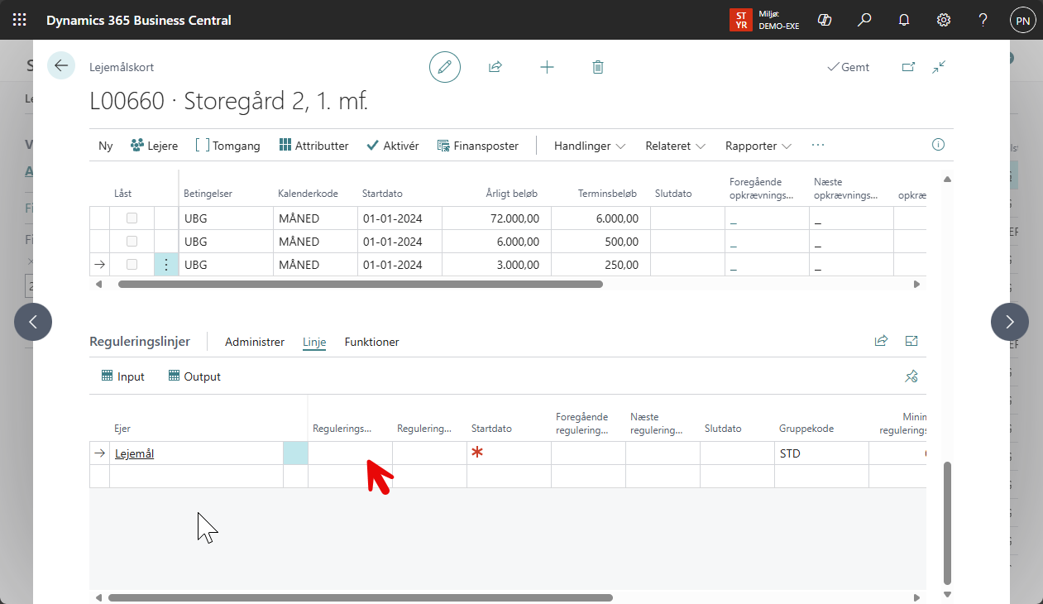Viewport: 1043px width, 604px height.
Task: Click the pencil edit icon
Action: coord(445,67)
